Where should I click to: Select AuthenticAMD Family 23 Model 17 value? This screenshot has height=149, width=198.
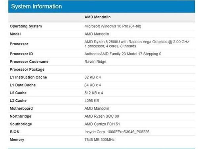click(x=123, y=54)
